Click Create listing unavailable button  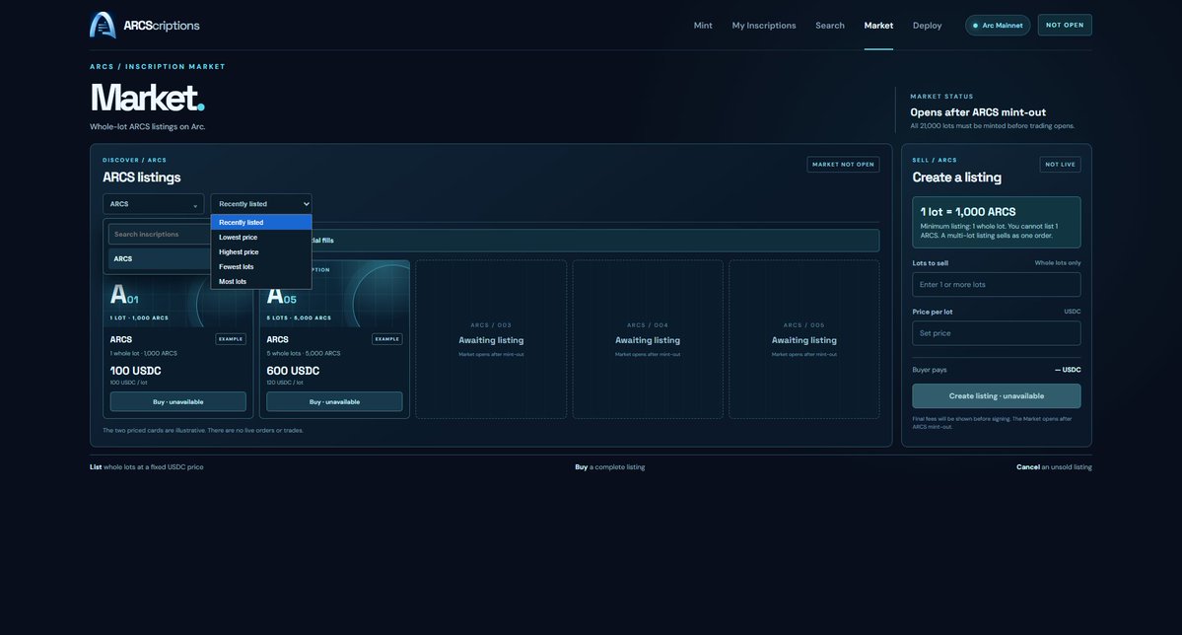click(996, 396)
